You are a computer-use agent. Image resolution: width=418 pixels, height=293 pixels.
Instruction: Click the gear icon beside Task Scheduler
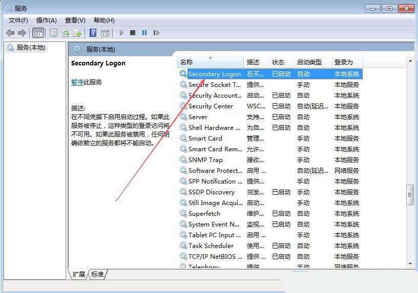183,245
